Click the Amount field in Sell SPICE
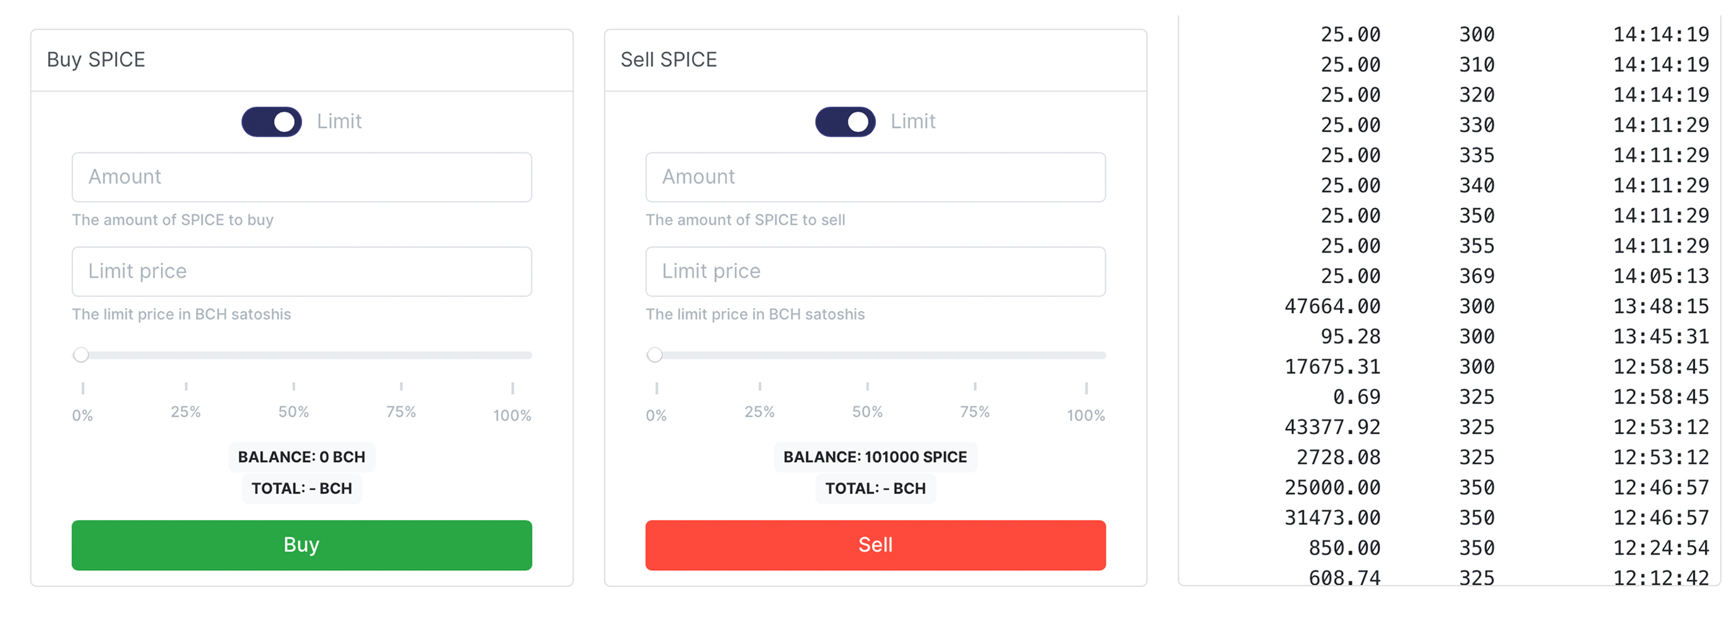 875,177
